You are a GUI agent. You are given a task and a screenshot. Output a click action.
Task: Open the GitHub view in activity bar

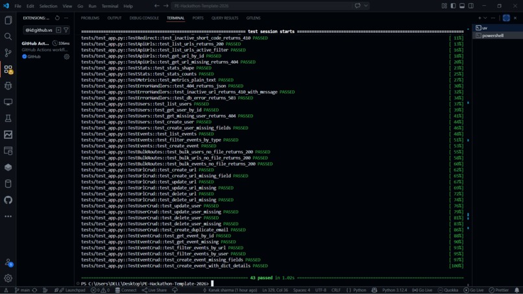pyautogui.click(x=8, y=201)
